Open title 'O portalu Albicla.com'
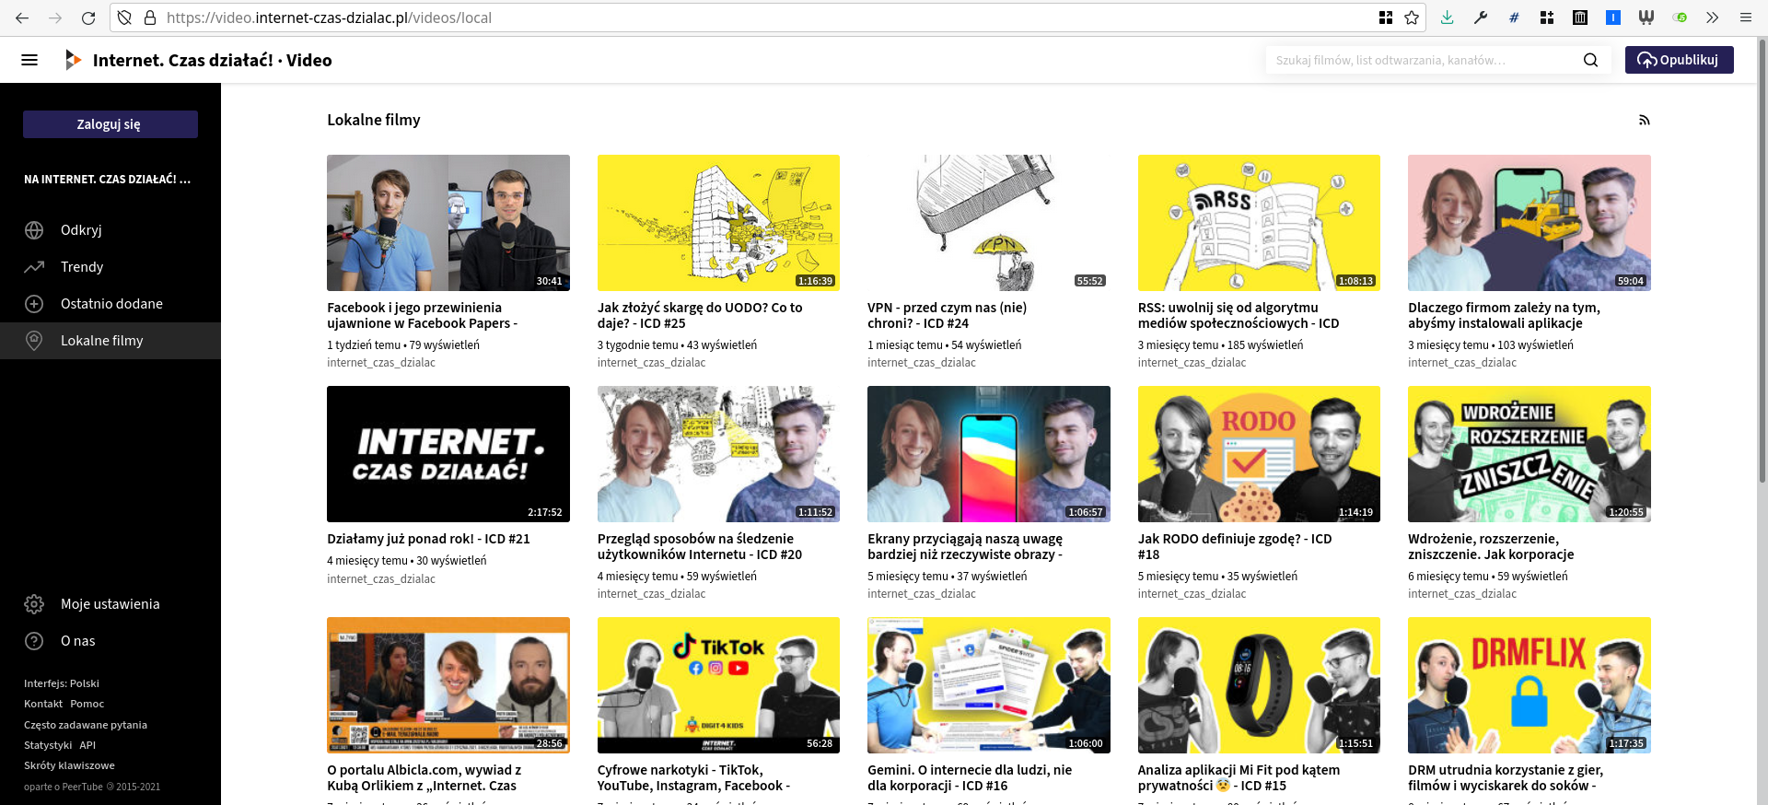 [x=425, y=777]
